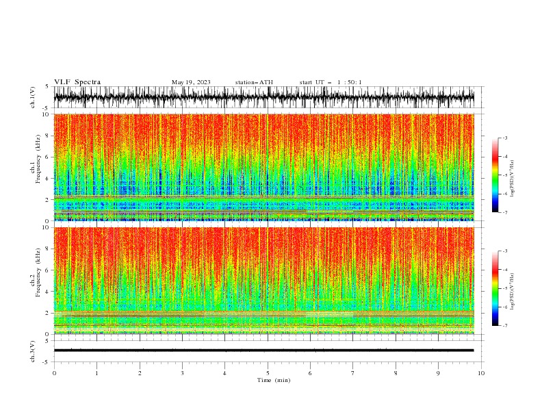This screenshot has height=419, width=542.
Task: Click the '6' kHz tick of ch.2 spectrogram
Action: coord(48,270)
